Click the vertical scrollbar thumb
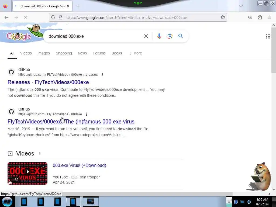This screenshot has height=207, width=276. click(x=274, y=50)
